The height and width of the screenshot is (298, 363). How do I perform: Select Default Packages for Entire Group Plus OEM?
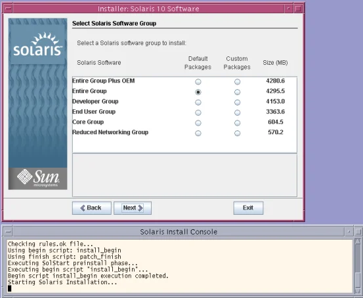[198, 82]
